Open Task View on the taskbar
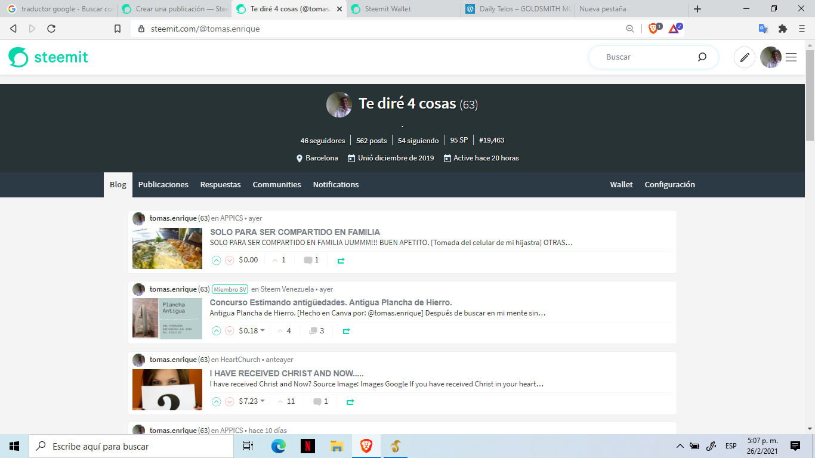The image size is (815, 458). [x=248, y=446]
